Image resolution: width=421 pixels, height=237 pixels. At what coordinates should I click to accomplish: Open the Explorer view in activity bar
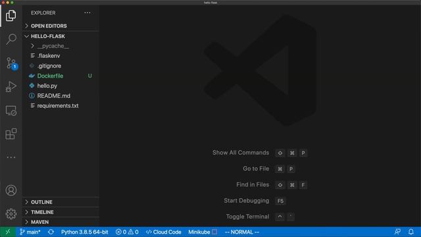(11, 16)
